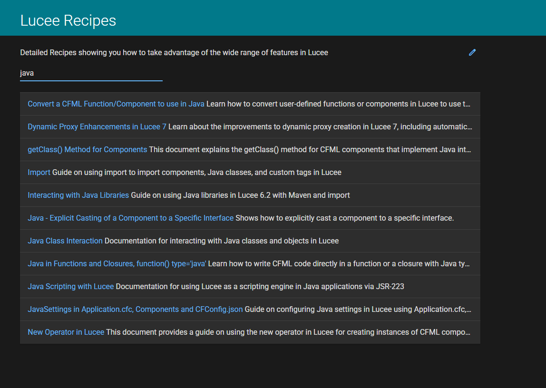546x388 pixels.
Task: Click 'Shows how to explicitly cast' description
Action: [344, 218]
